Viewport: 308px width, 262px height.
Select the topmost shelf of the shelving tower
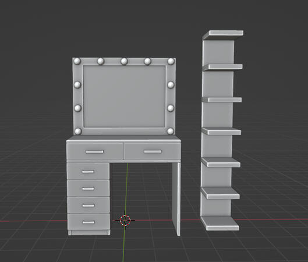pyautogui.click(x=223, y=34)
